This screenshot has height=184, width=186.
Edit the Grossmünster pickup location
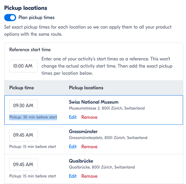tap(73, 146)
